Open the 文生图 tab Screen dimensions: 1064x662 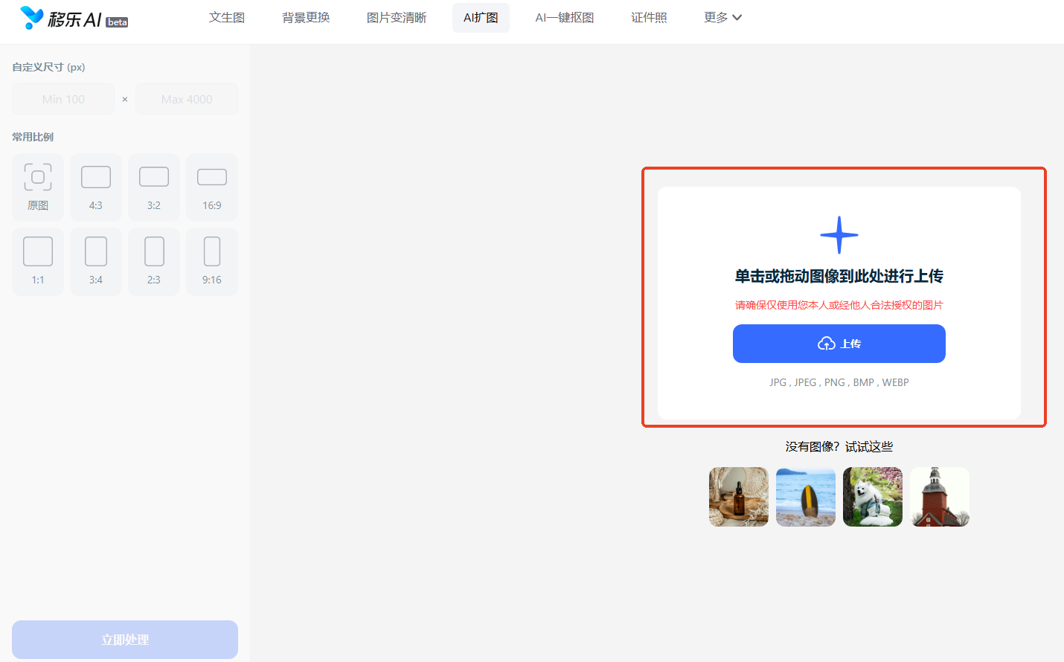(x=227, y=17)
